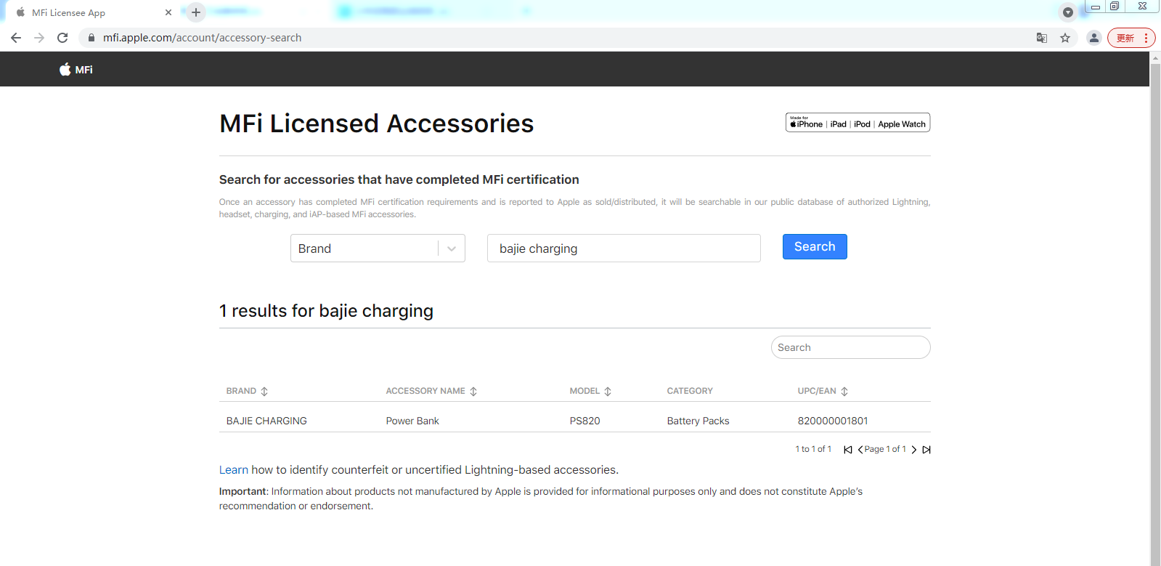This screenshot has height=566, width=1161.
Task: Open the browser profile avatar icon
Action: click(x=1094, y=38)
